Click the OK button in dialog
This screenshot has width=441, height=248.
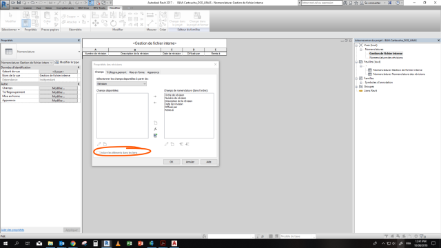172,162
